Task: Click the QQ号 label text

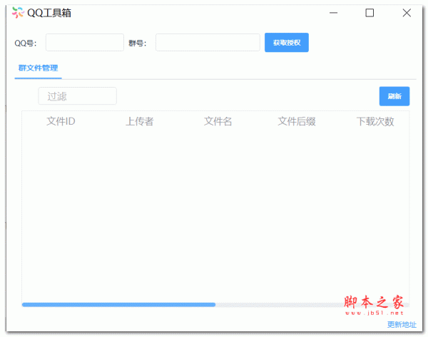Action: coord(26,43)
